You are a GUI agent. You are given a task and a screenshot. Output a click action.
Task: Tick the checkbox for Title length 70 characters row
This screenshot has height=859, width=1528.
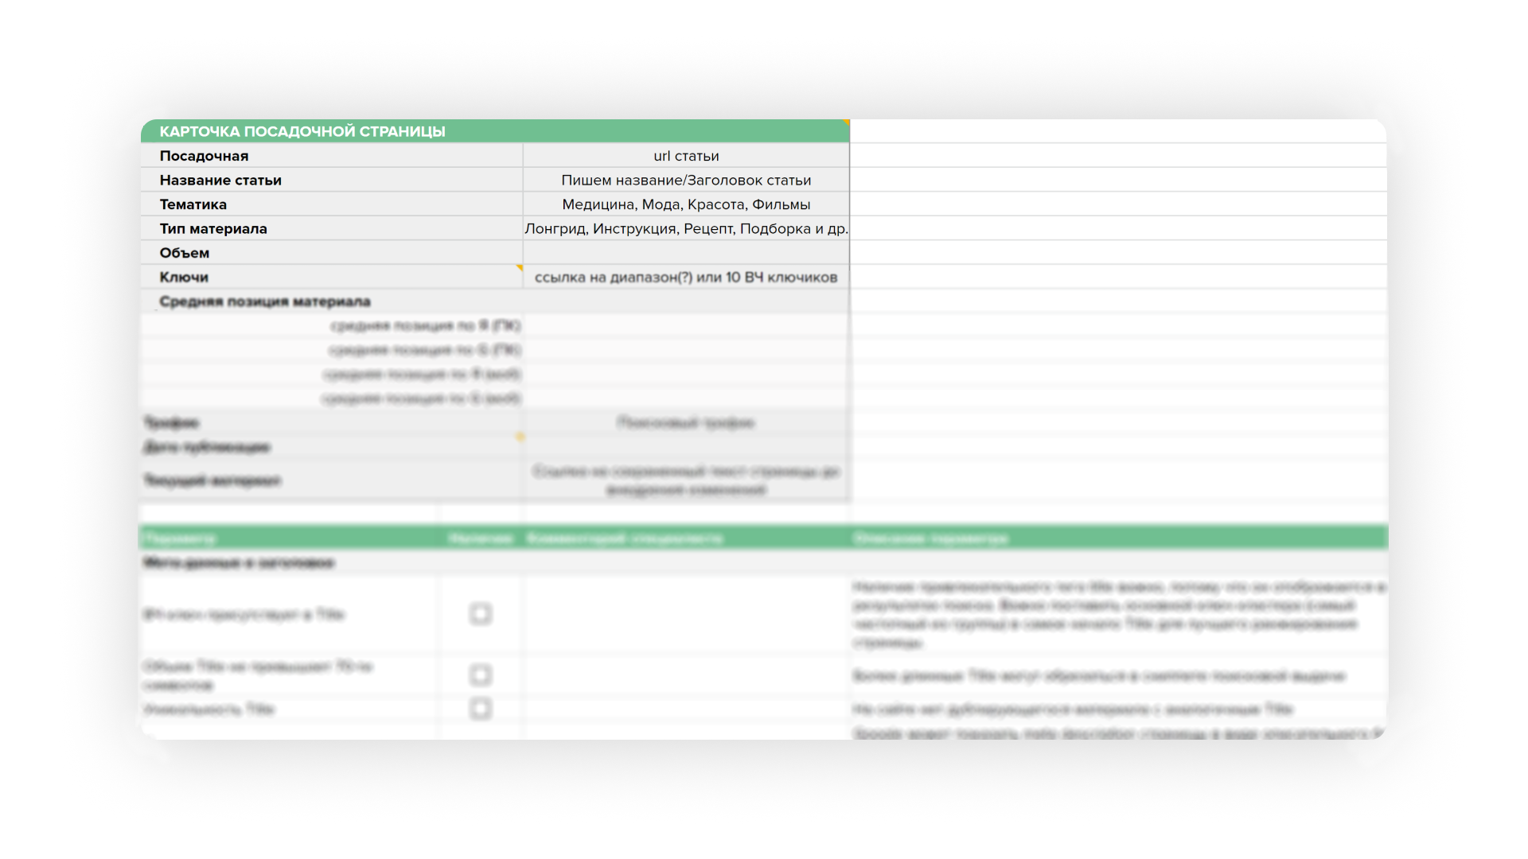480,675
